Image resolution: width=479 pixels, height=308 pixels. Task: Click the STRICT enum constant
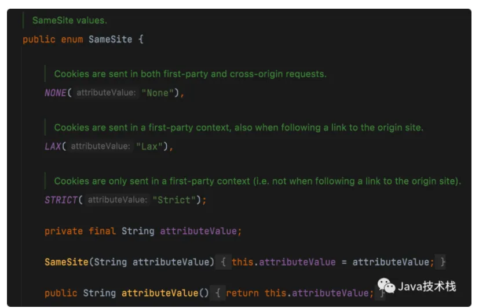coord(61,200)
